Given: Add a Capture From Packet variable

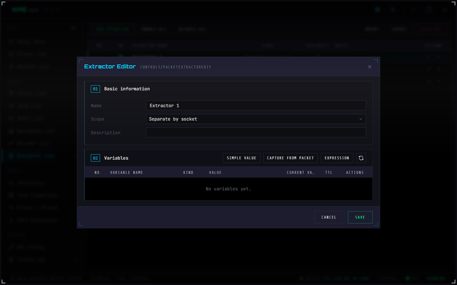Looking at the screenshot, I should coord(290,158).
